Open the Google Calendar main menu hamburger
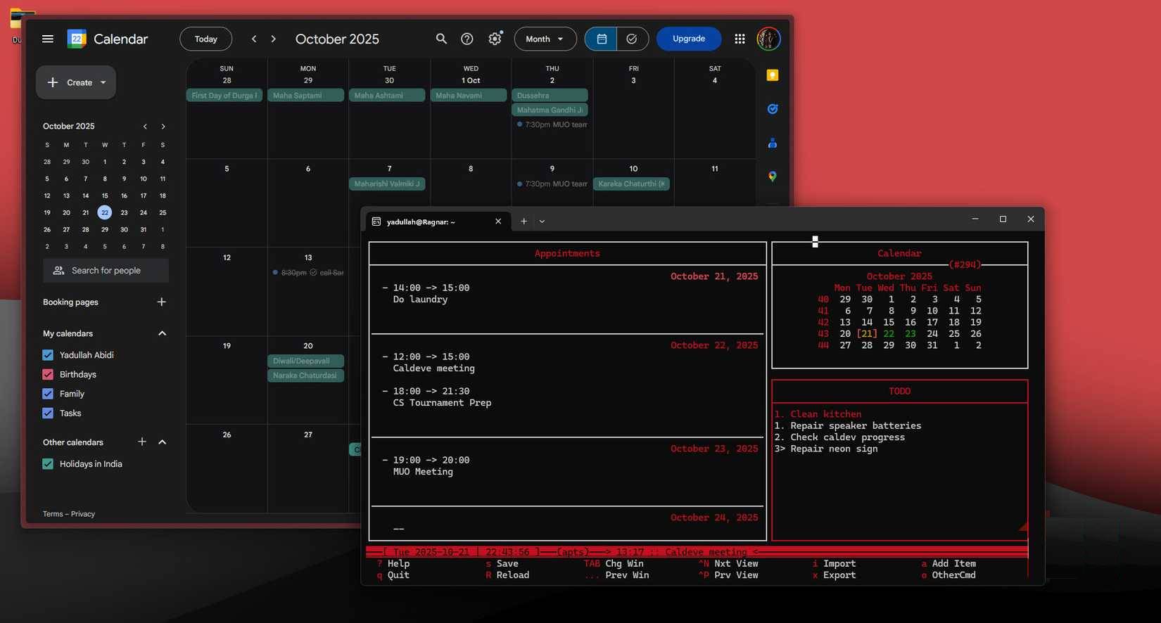Image resolution: width=1161 pixels, height=623 pixels. coord(48,39)
